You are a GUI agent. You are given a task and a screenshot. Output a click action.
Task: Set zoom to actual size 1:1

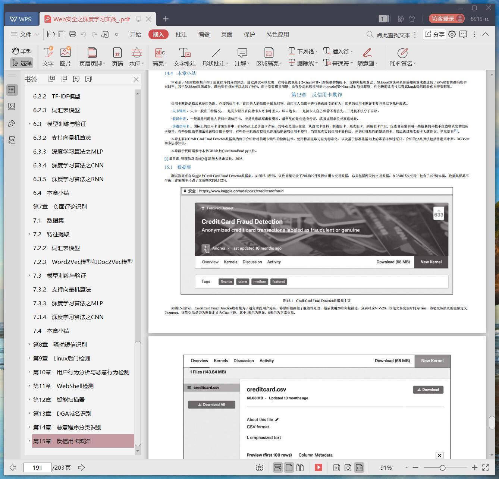coord(336,467)
